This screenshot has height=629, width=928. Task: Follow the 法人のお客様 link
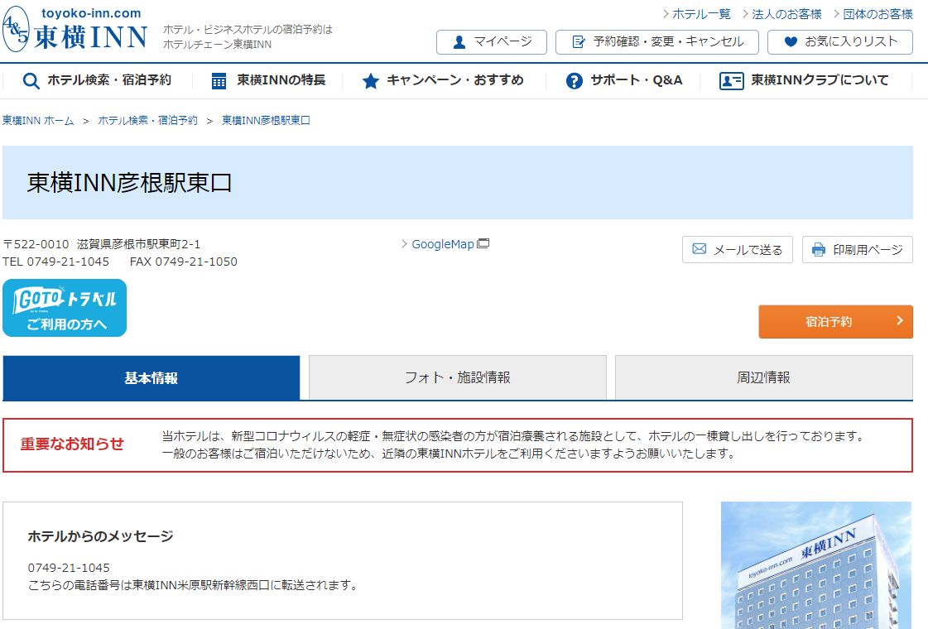(x=786, y=14)
